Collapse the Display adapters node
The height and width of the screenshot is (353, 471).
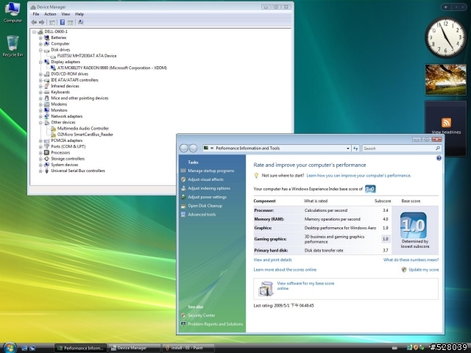pos(40,62)
